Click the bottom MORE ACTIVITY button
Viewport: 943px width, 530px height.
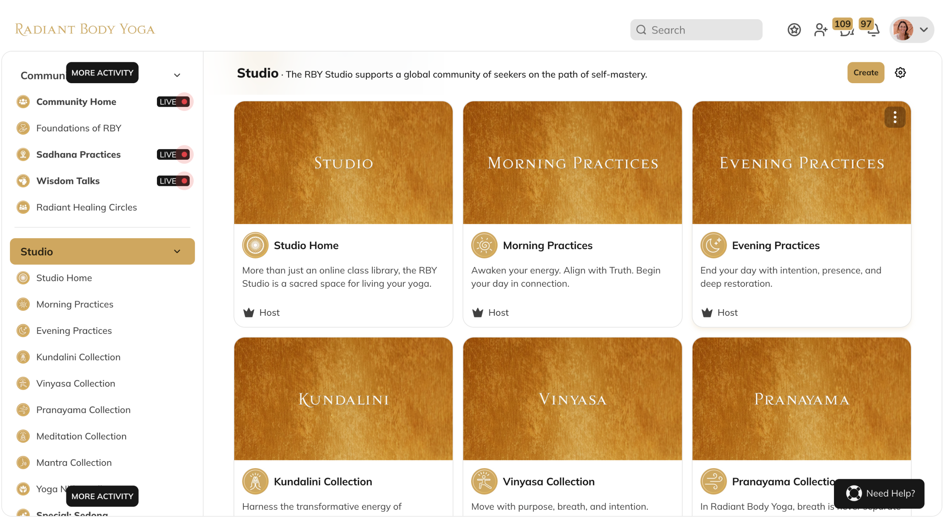[102, 496]
